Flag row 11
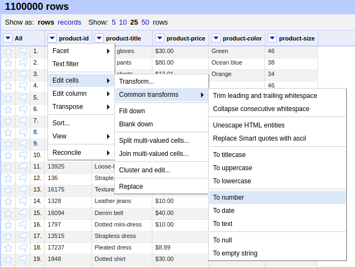355x267 pixels. [23, 167]
